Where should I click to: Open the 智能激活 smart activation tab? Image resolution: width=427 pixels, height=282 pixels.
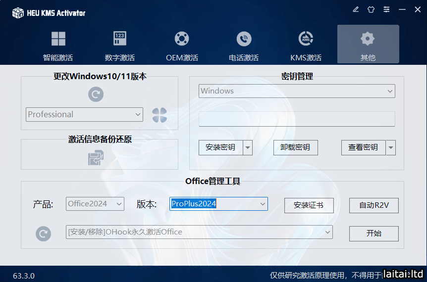[58, 45]
